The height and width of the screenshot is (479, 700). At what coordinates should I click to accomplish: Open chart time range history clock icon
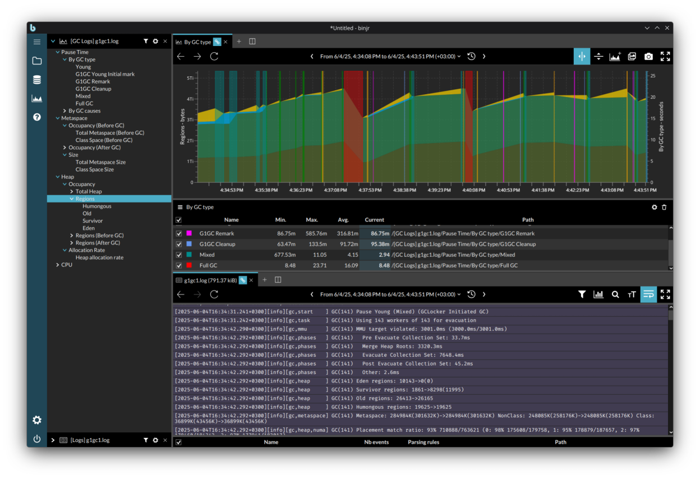pyautogui.click(x=472, y=56)
